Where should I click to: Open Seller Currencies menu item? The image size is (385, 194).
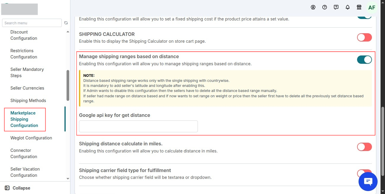tap(27, 88)
